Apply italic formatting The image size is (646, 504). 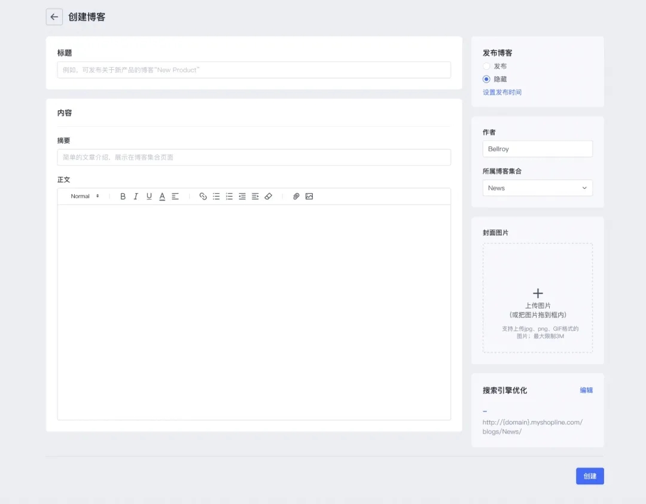click(136, 197)
